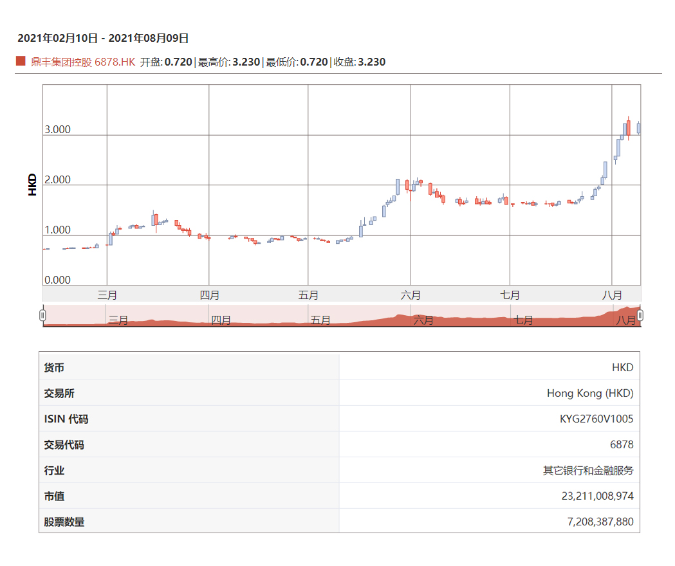Select the 七月 label on the chart x-axis
The height and width of the screenshot is (566, 675).
(x=510, y=295)
